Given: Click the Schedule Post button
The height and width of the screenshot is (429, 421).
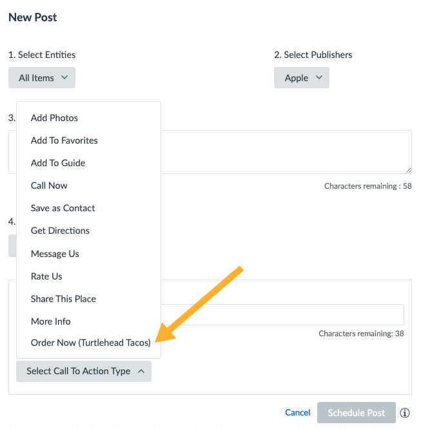Looking at the screenshot, I should [x=357, y=413].
